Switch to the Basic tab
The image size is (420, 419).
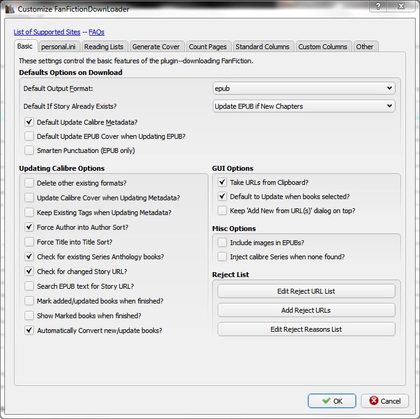(25, 46)
